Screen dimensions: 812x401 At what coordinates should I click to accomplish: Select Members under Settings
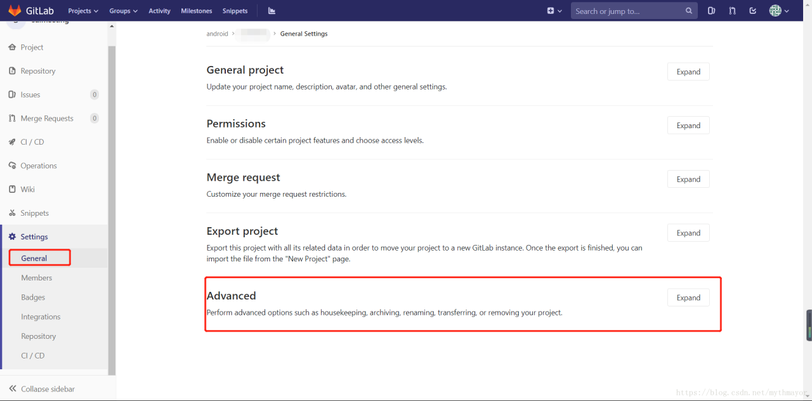coord(37,278)
